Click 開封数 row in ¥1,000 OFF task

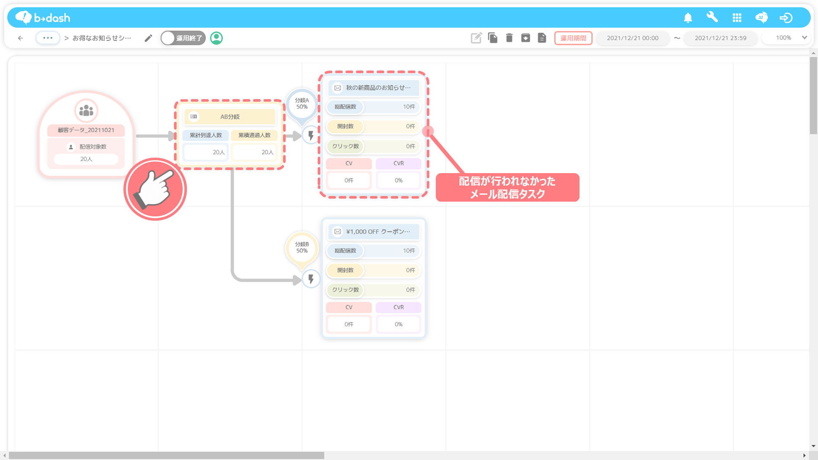[x=374, y=270]
